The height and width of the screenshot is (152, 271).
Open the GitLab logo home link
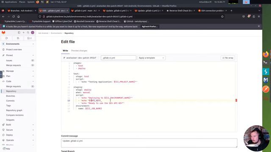[3, 33]
